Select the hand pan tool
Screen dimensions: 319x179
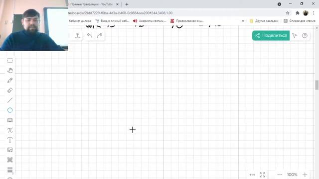pos(10,71)
